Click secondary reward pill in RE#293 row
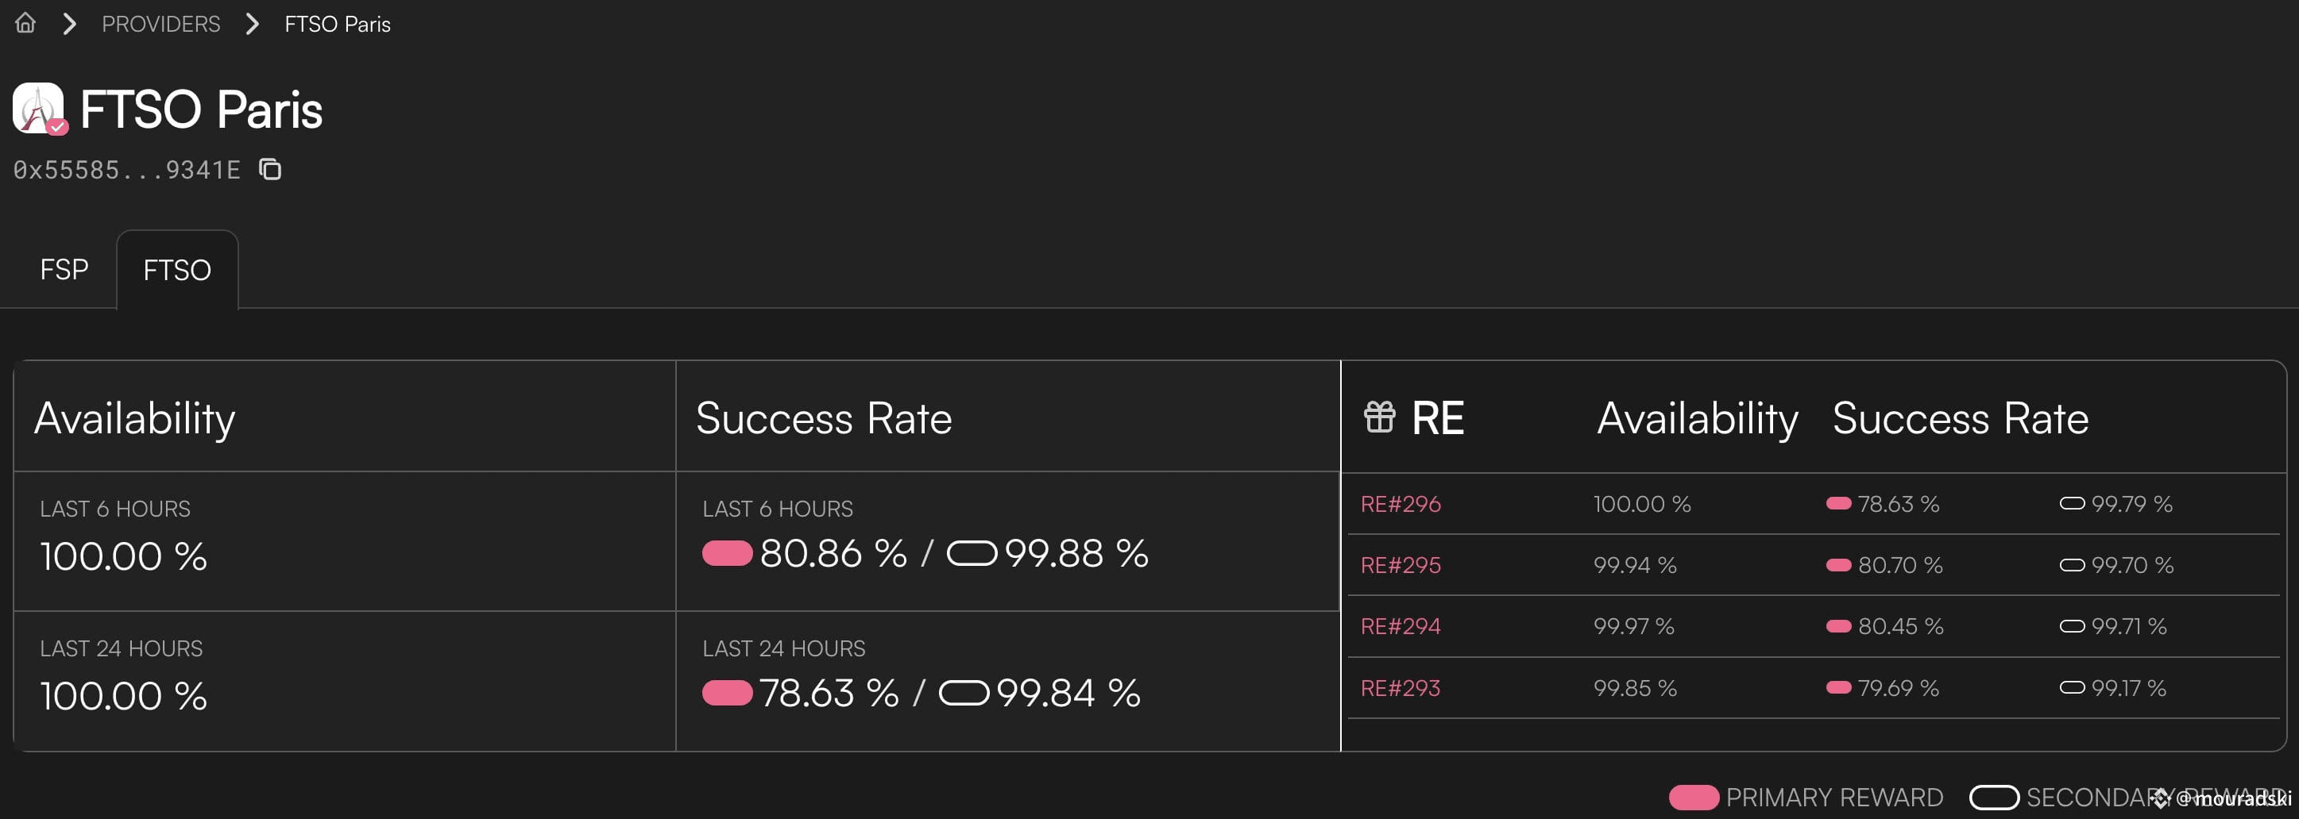2299x819 pixels. [2072, 687]
